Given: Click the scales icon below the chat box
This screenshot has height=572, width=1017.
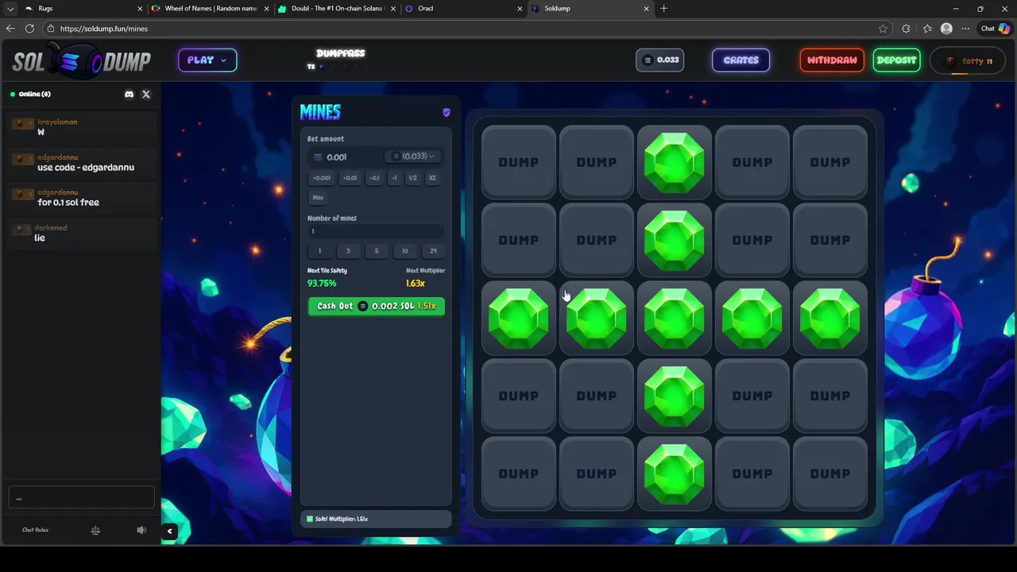Looking at the screenshot, I should point(95,530).
